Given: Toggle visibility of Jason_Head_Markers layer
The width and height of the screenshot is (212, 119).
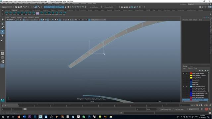Looking at the screenshot, I should tap(184, 73).
